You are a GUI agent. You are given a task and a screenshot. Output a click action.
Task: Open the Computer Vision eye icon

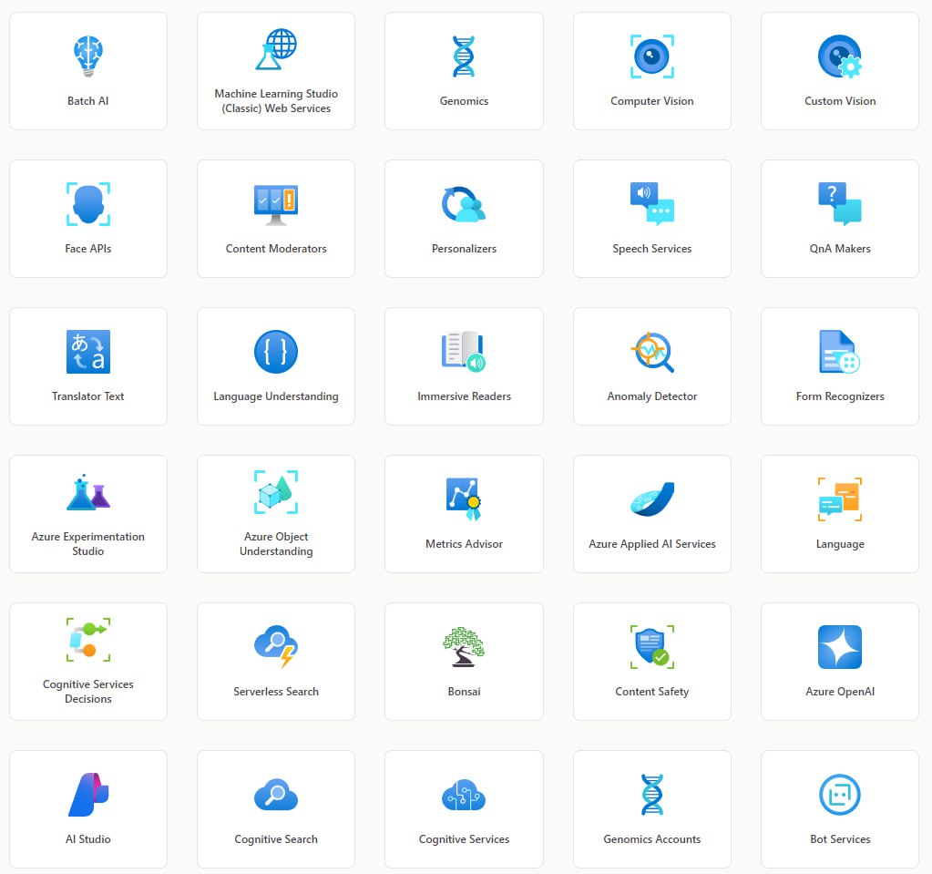652,57
